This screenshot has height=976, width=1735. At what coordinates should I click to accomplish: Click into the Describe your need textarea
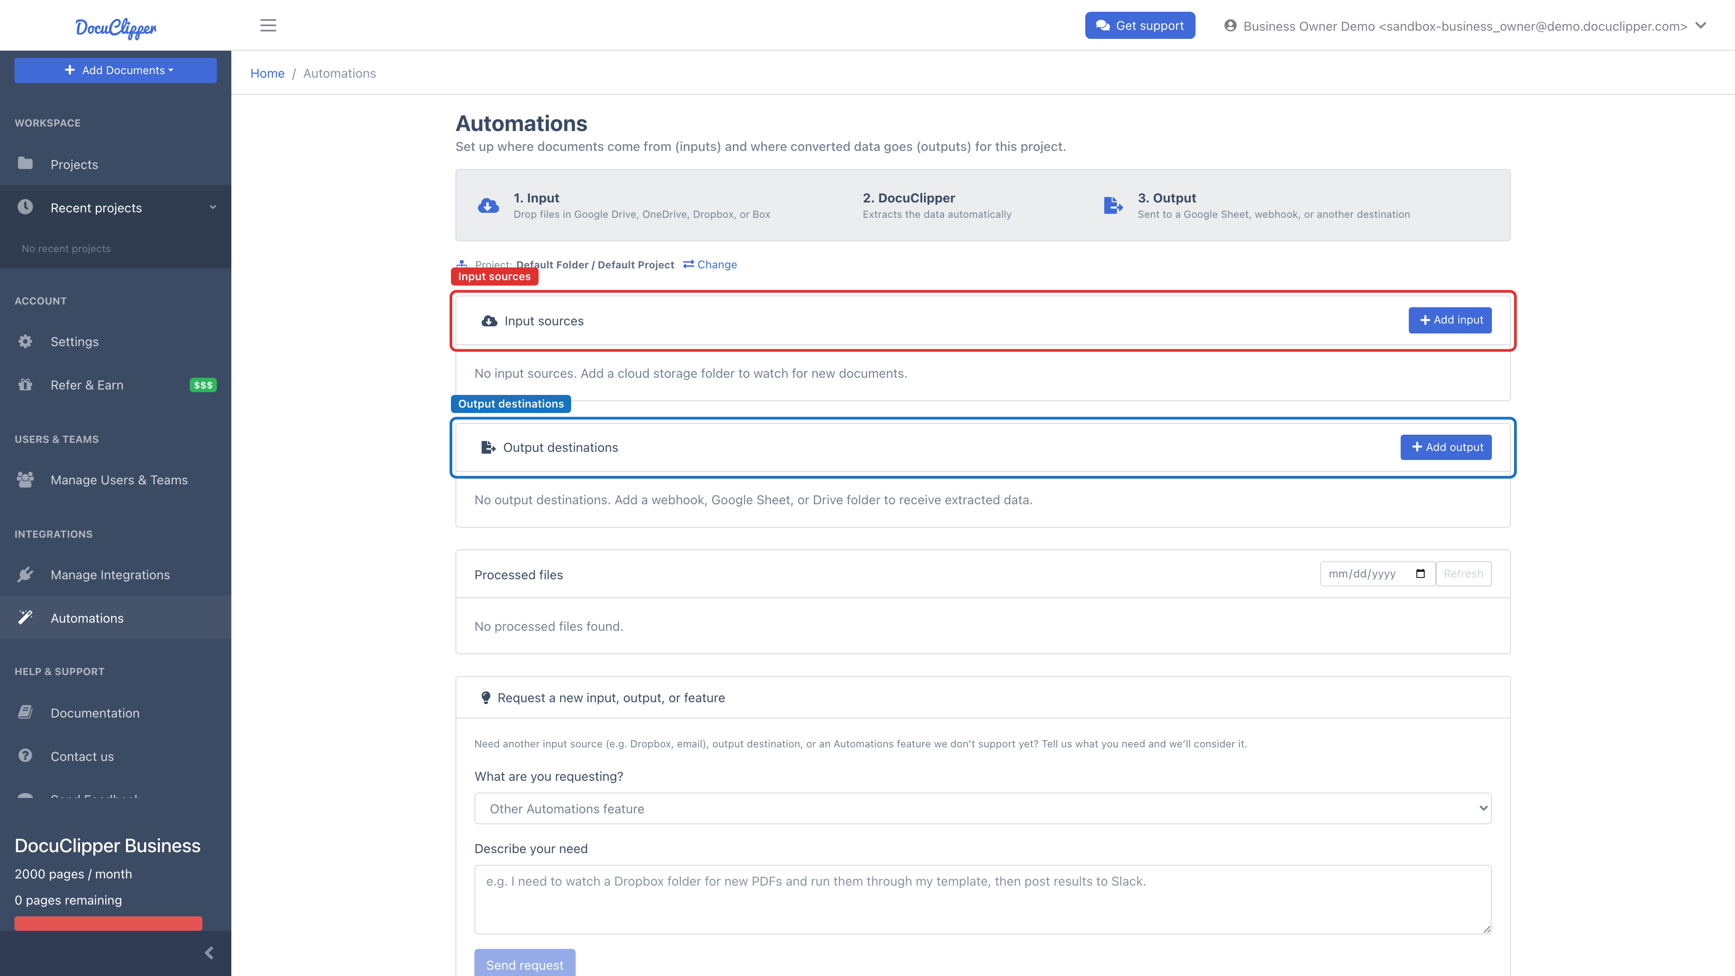pyautogui.click(x=983, y=899)
